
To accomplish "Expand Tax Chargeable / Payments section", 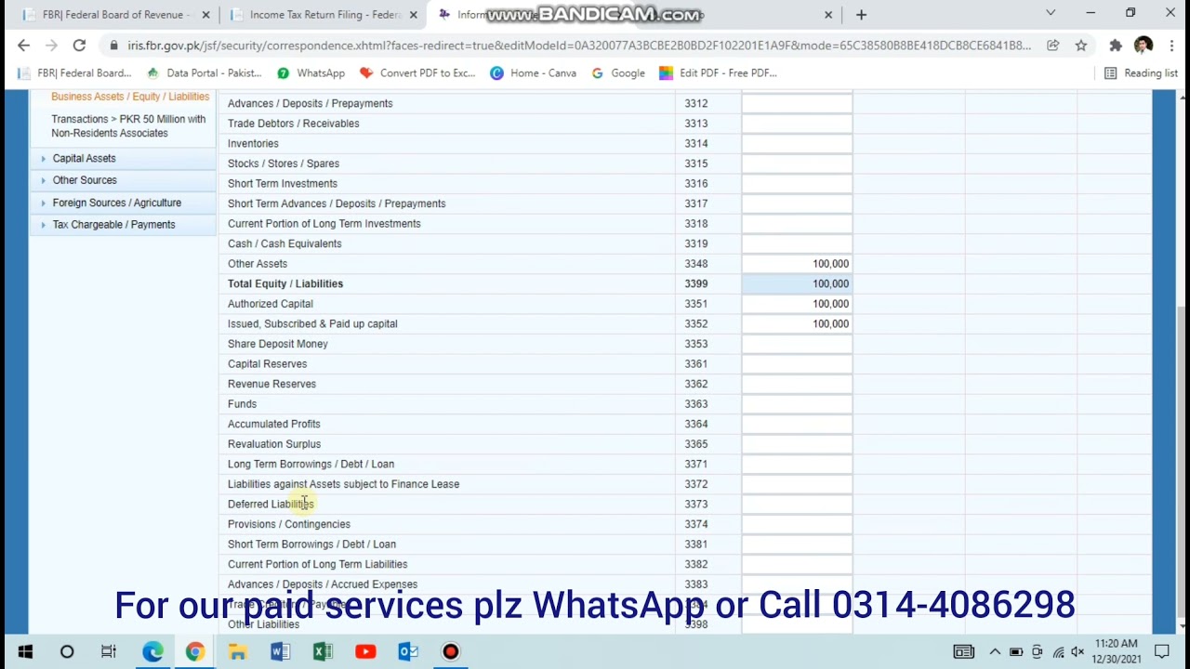I will point(123,225).
